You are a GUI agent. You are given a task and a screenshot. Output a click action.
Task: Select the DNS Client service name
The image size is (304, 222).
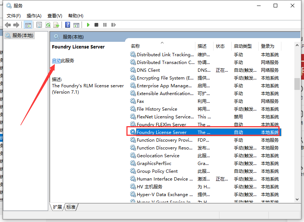tap(148, 70)
